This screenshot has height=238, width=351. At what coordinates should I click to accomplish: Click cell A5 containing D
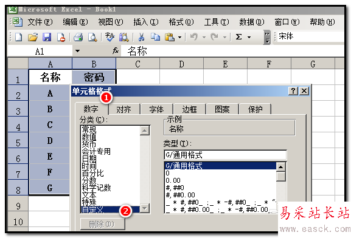(50, 141)
